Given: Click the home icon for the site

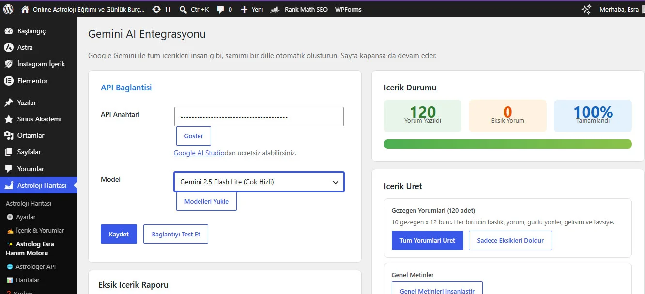Looking at the screenshot, I should click(25, 9).
